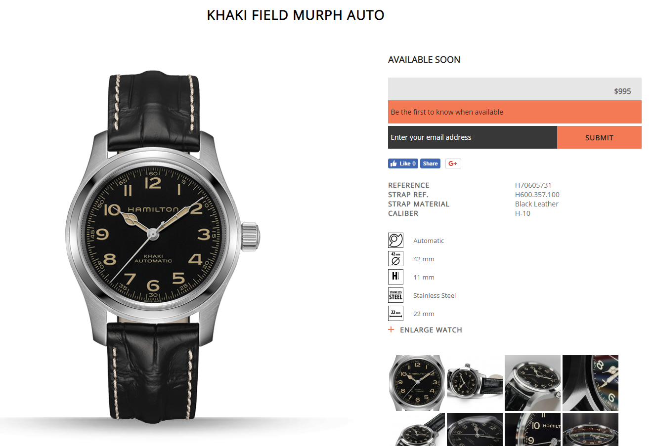Click the 11 mm case height icon

395,277
